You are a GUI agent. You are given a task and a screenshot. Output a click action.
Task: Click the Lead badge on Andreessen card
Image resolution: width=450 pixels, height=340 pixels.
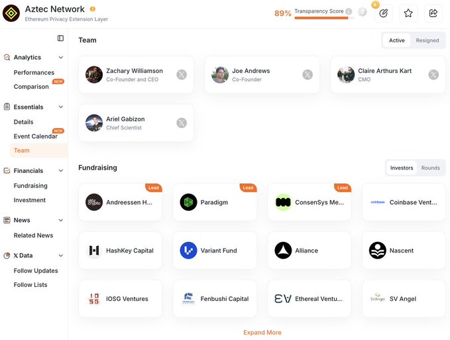pyautogui.click(x=154, y=188)
